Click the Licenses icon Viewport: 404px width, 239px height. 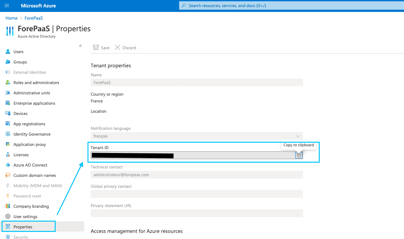coord(8,155)
